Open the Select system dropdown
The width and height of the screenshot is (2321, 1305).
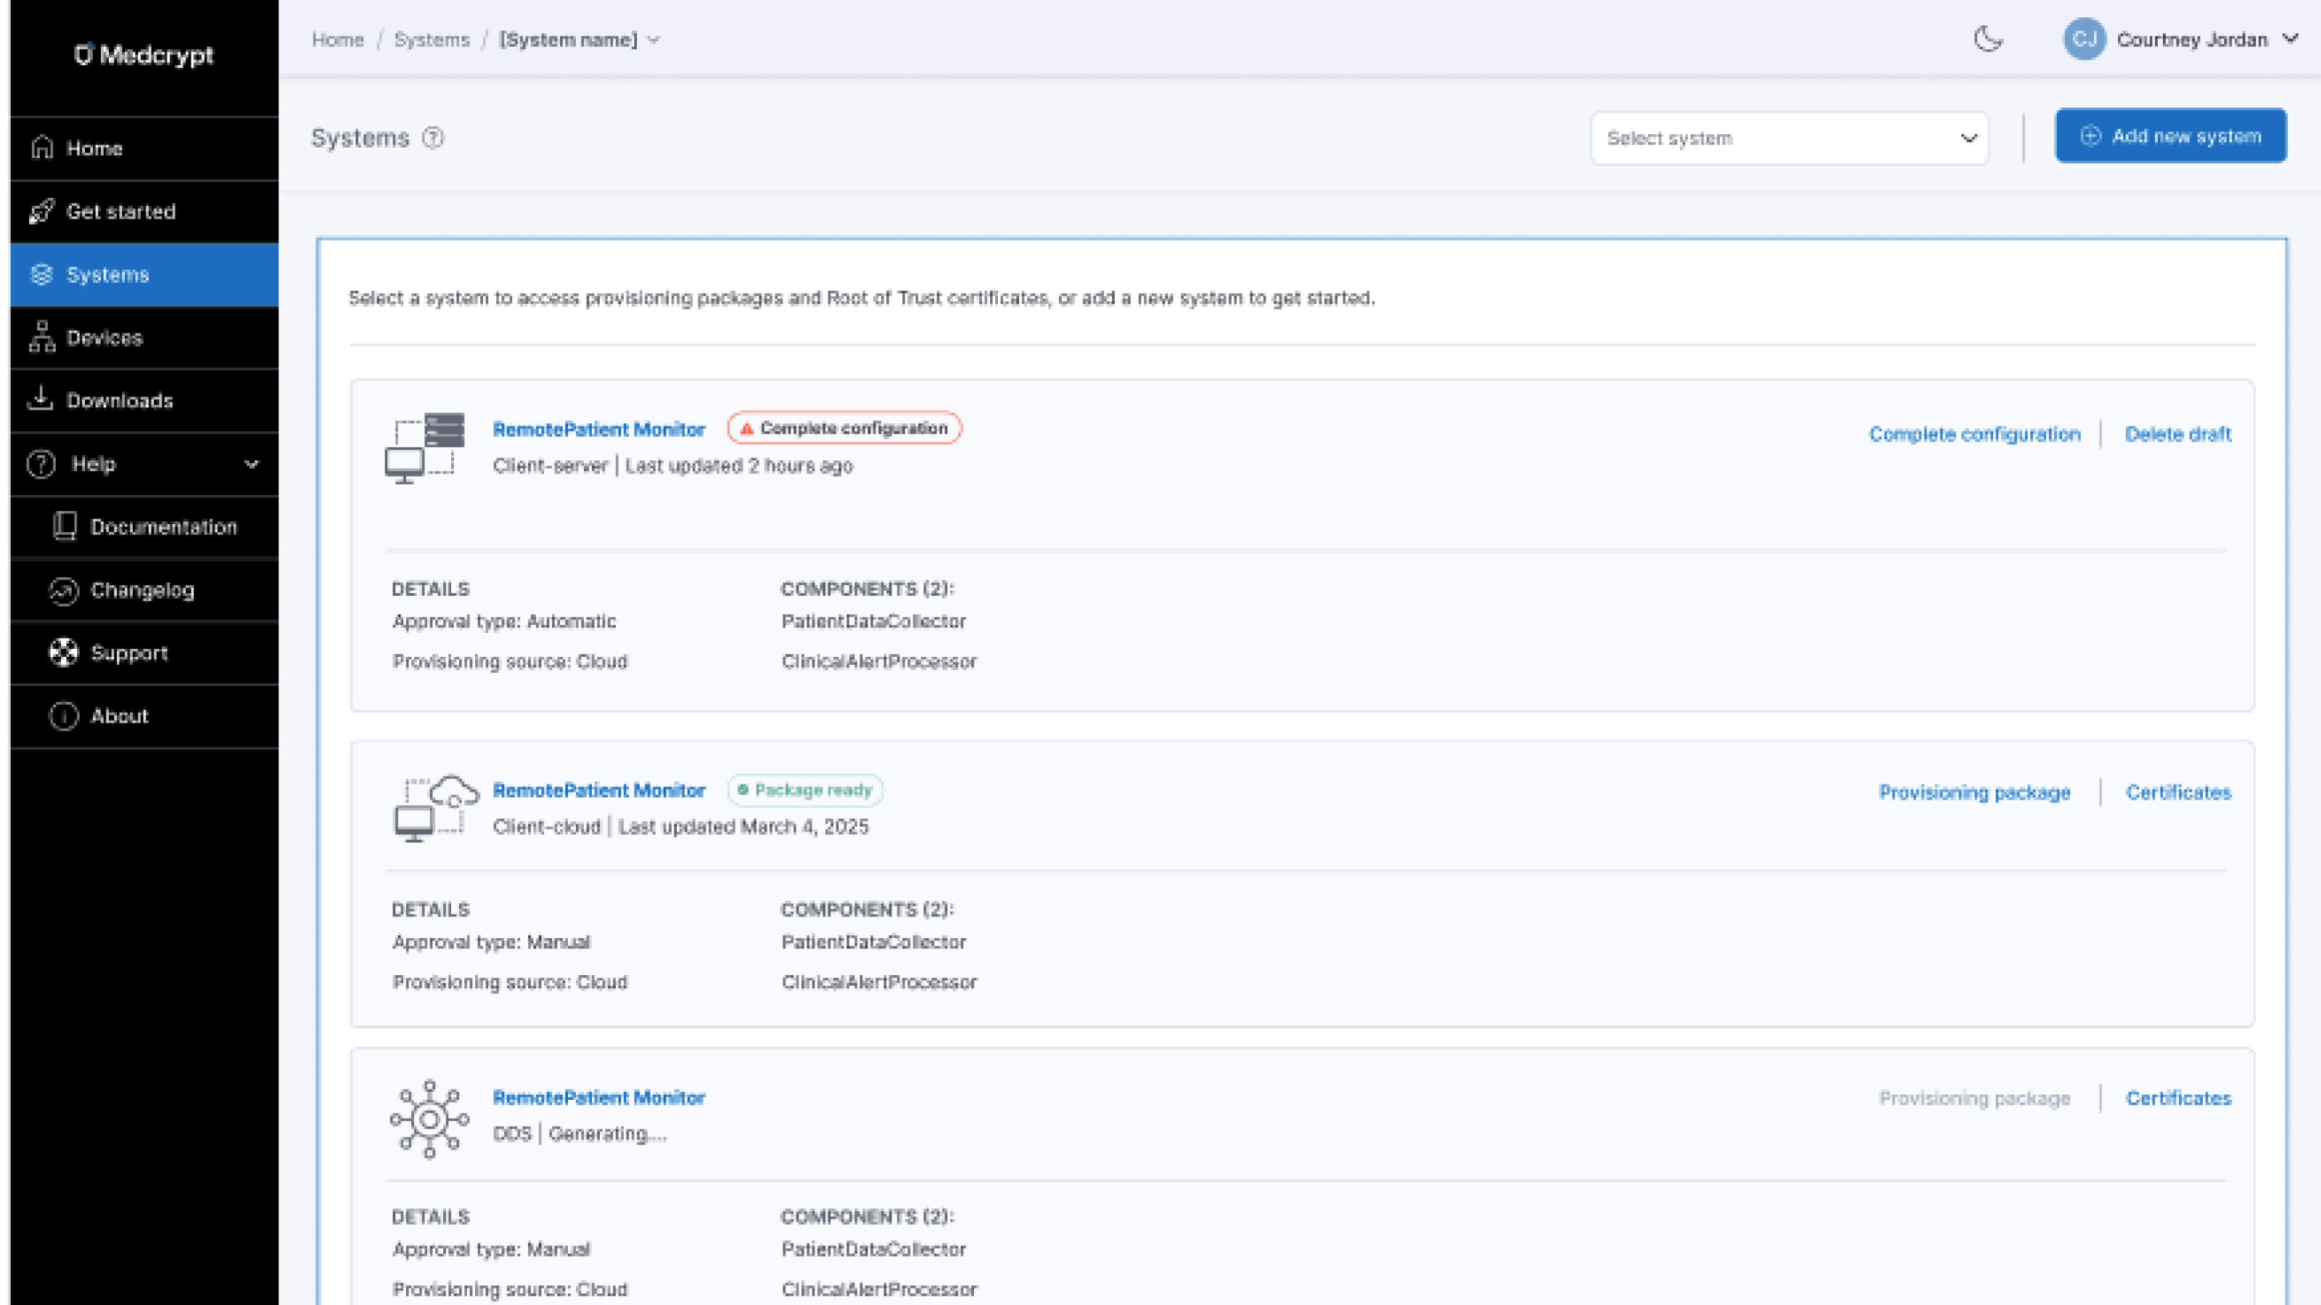1789,138
